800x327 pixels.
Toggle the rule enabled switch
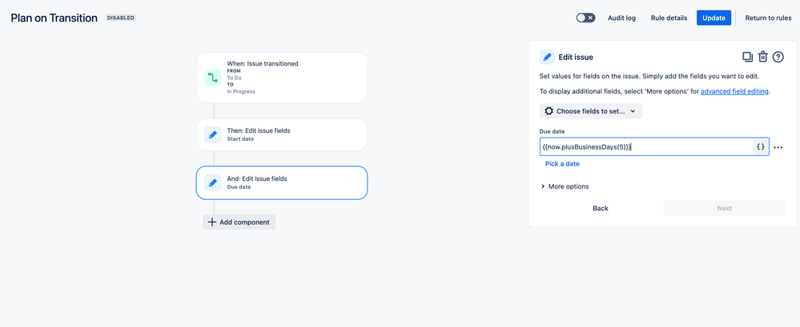[585, 18]
